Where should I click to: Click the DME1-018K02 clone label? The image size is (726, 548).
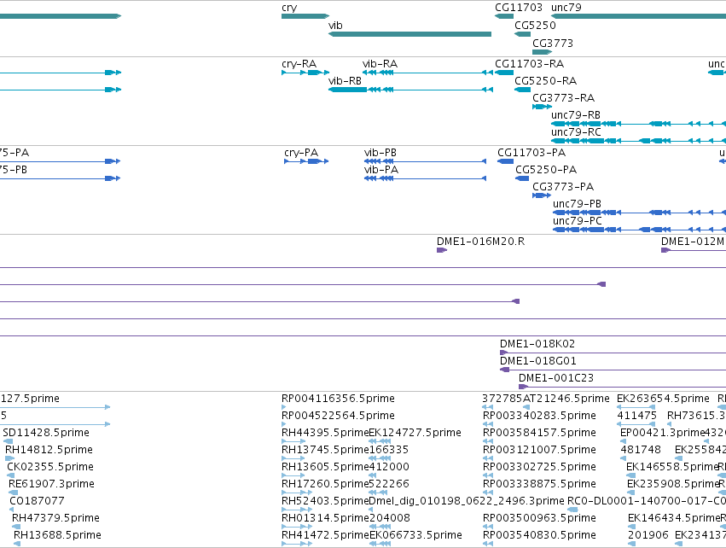coord(537,344)
